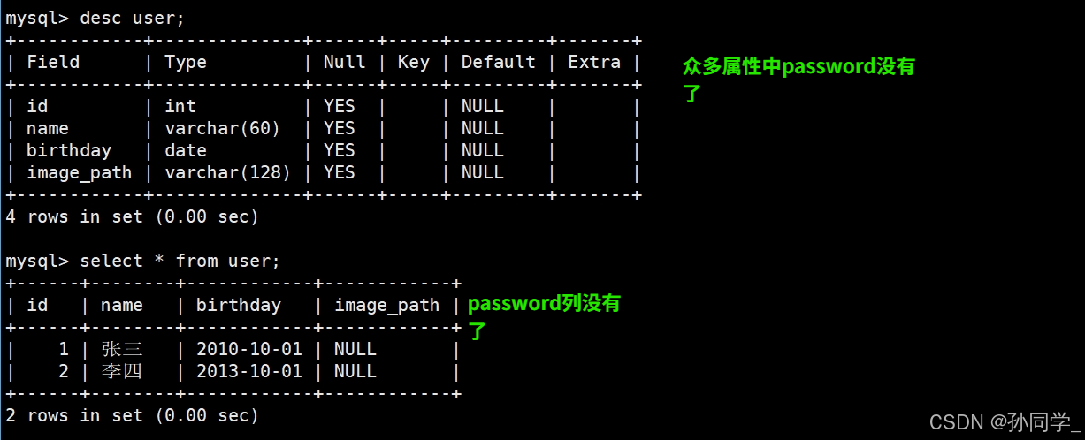The width and height of the screenshot is (1085, 440).
Task: Click the Type column header
Action: point(186,62)
